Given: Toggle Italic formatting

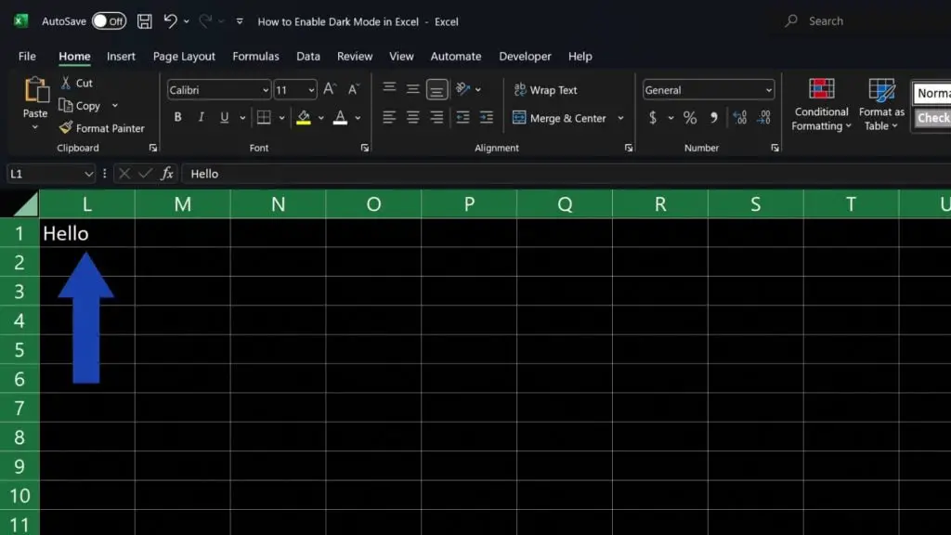Looking at the screenshot, I should click(201, 117).
